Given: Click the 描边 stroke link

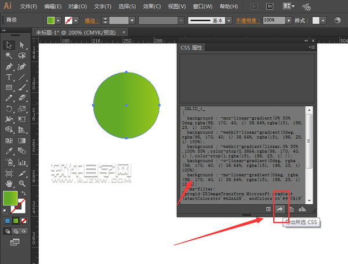Looking at the screenshot, I should click(x=92, y=21).
